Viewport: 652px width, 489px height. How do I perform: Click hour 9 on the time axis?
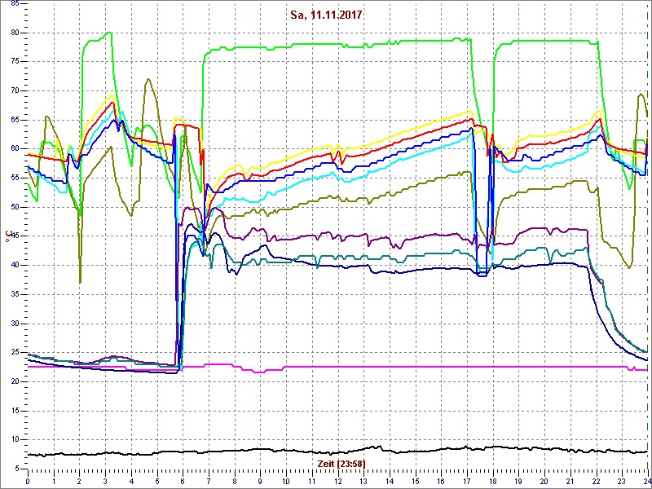[261, 480]
